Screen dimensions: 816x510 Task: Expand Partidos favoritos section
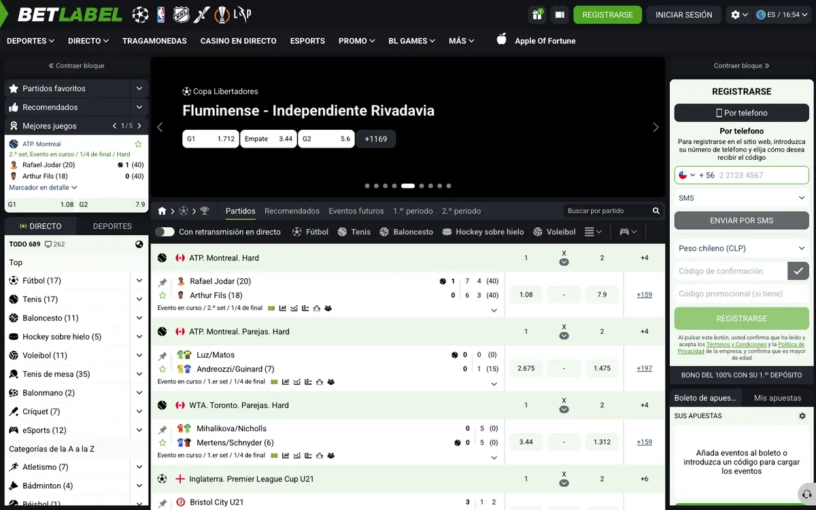click(139, 88)
